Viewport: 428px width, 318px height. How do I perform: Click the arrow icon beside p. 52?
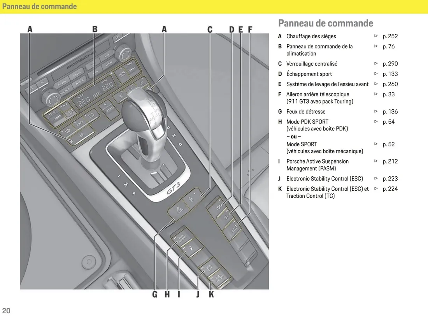376,144
